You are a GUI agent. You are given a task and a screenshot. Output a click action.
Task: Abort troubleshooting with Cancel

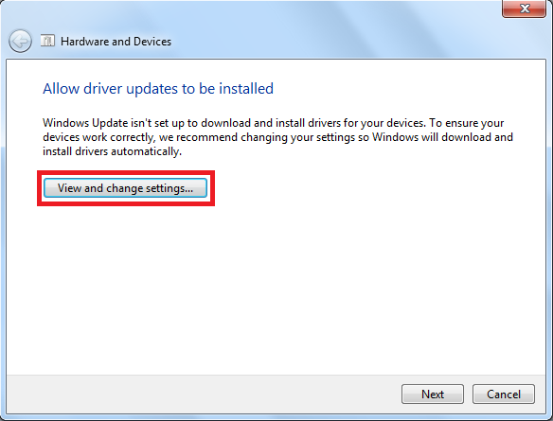pos(503,394)
